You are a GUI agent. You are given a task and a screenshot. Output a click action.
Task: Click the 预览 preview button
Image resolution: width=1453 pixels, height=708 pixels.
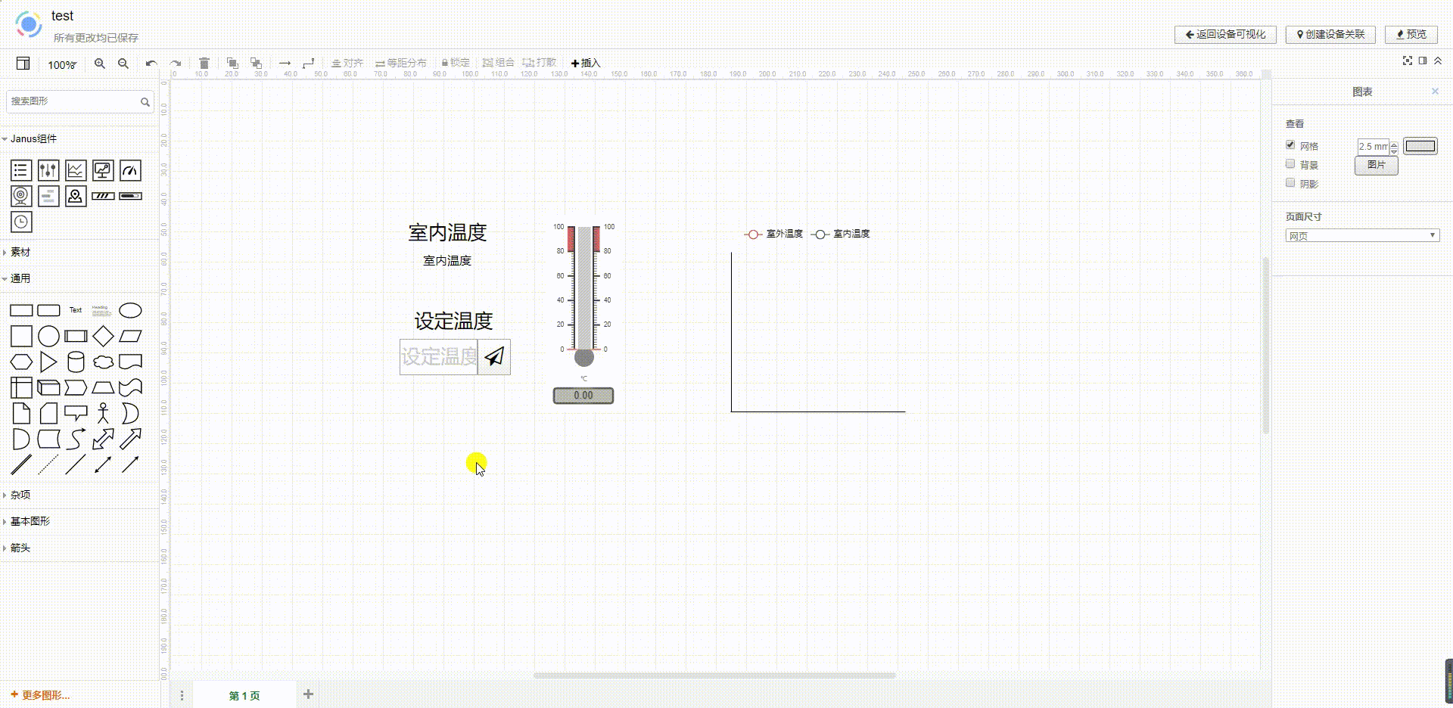(x=1411, y=35)
